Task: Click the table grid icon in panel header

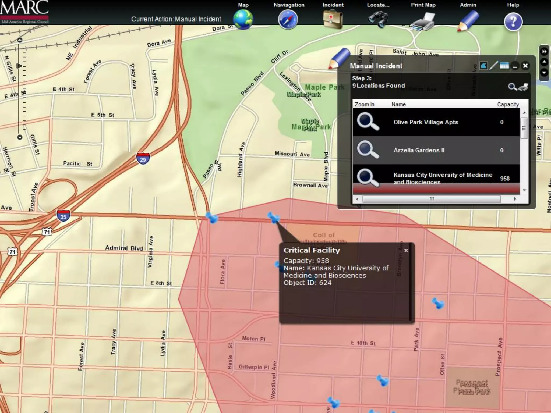Action: (x=504, y=66)
